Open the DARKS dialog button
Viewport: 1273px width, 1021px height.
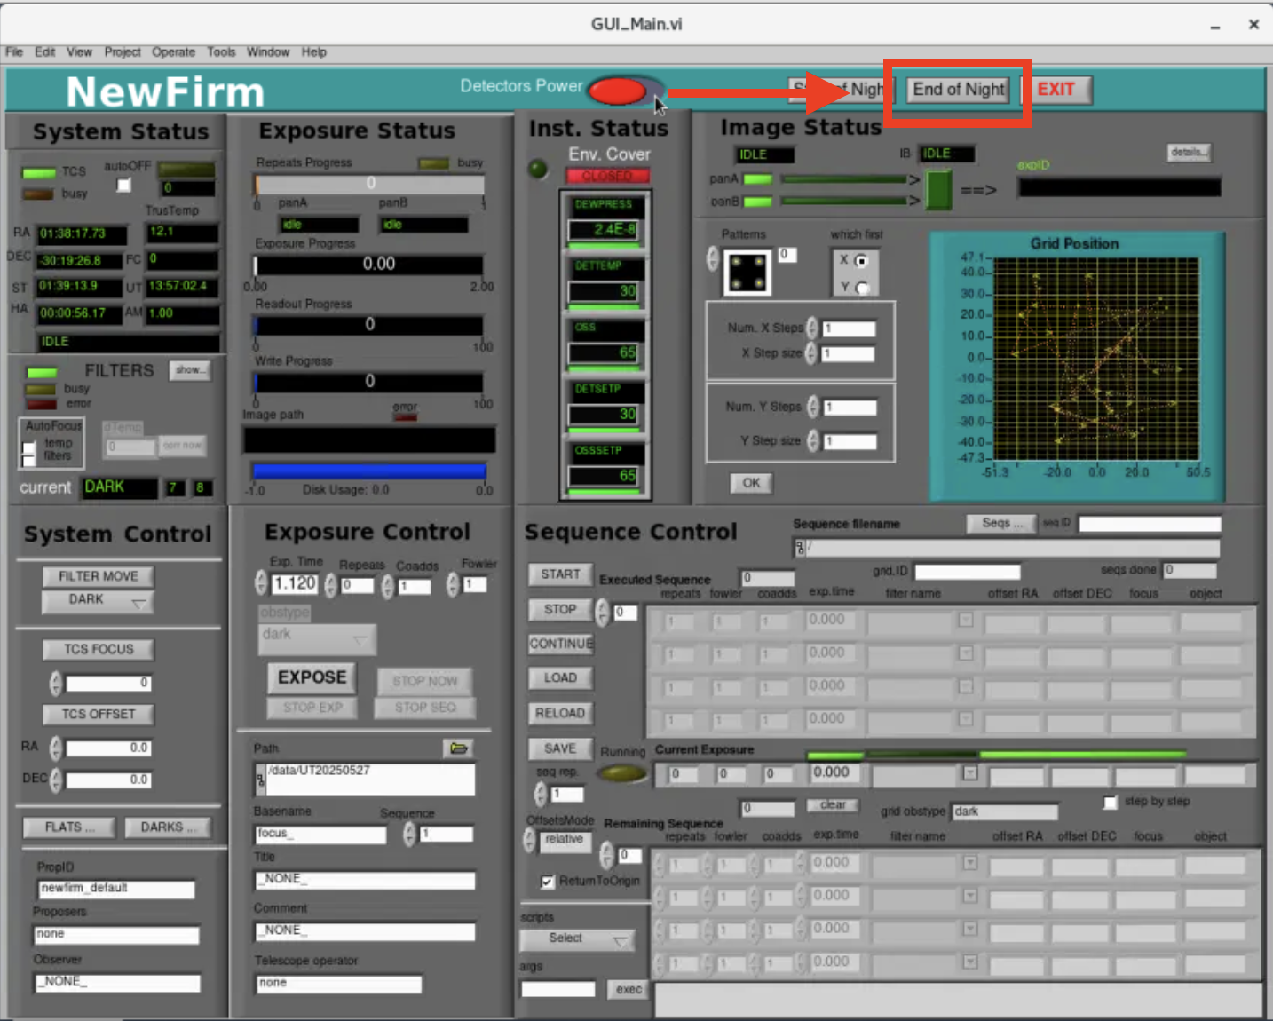168,827
